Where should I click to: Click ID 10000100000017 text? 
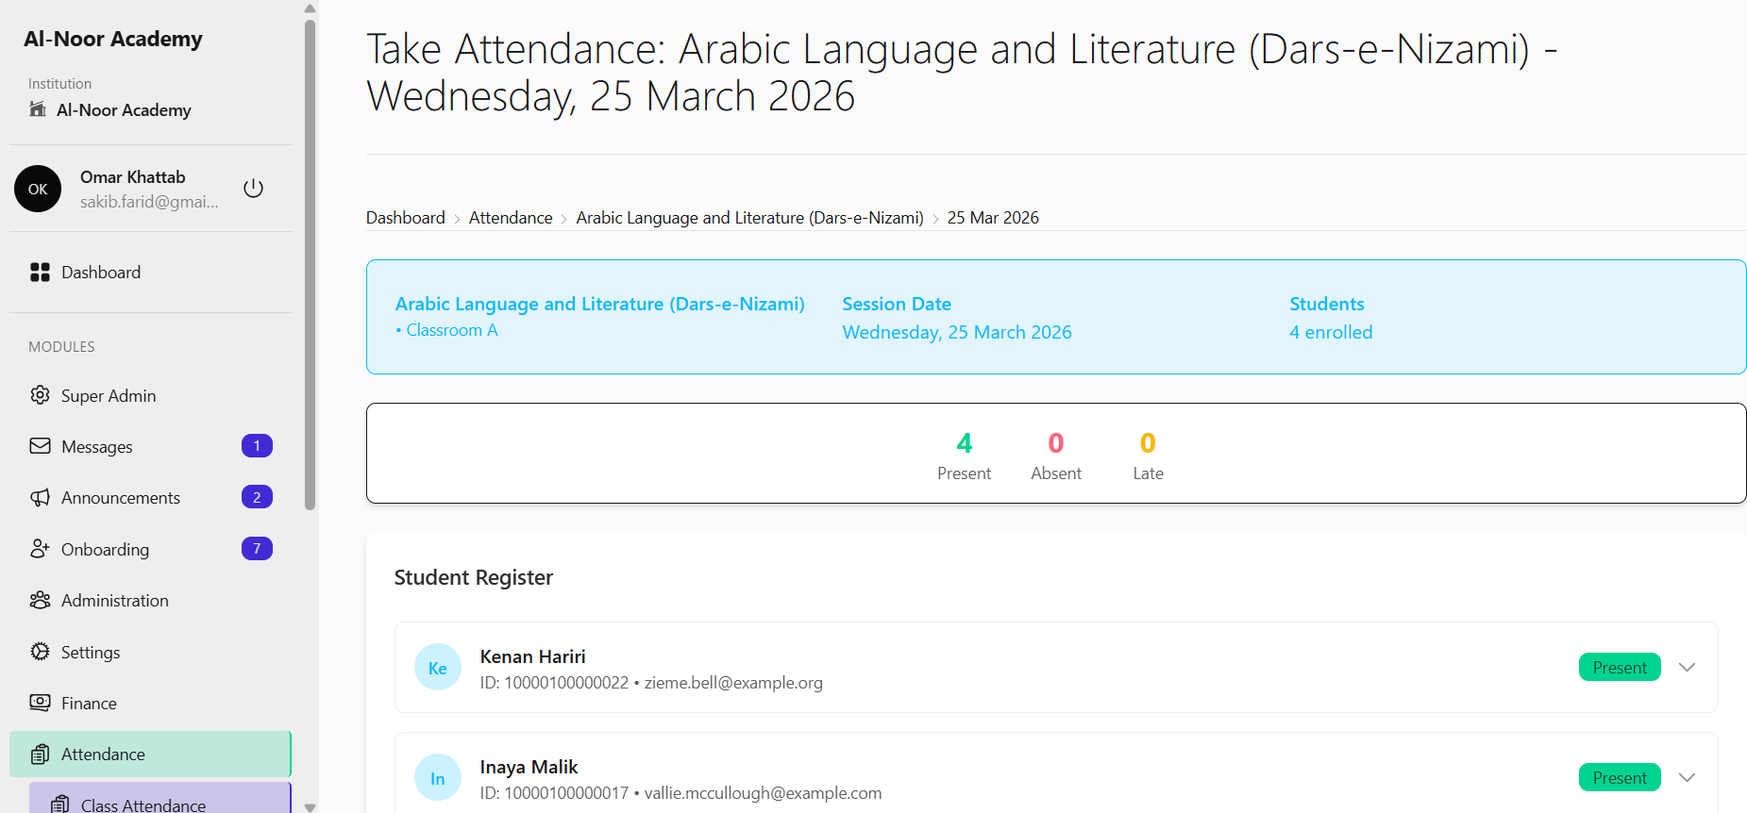click(x=555, y=793)
